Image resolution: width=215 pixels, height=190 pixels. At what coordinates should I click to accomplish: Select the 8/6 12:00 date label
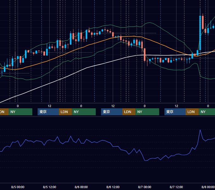coord(113,187)
